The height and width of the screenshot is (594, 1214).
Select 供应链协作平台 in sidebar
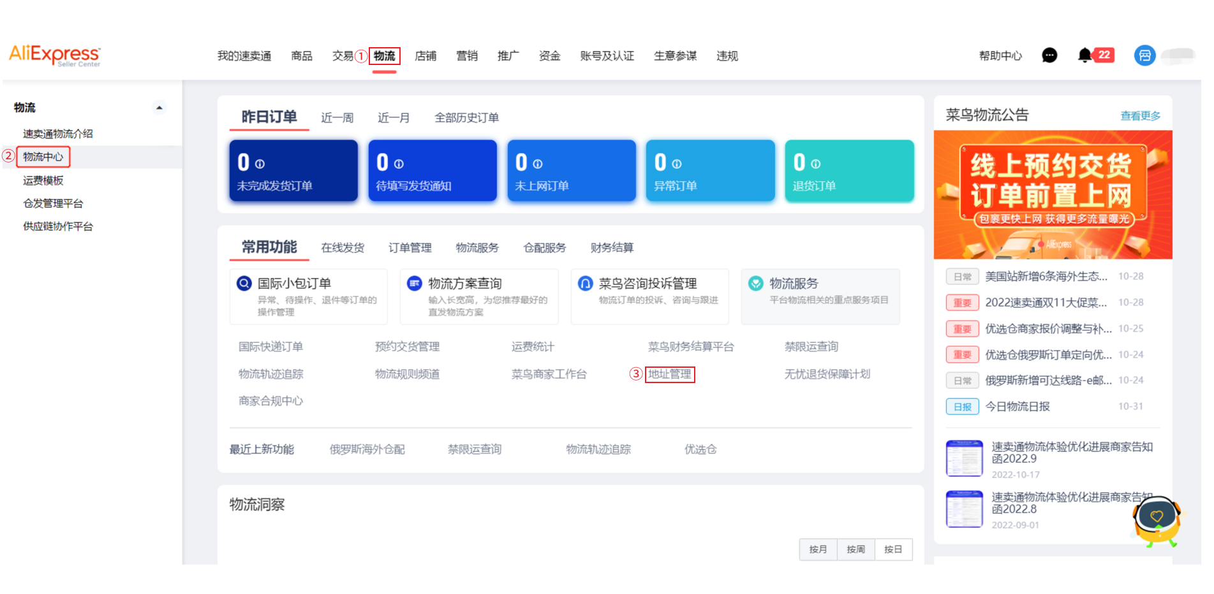(x=58, y=226)
